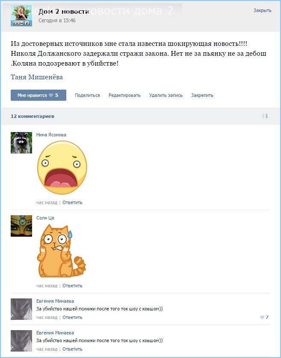Close the post with Закрыть

click(x=262, y=10)
